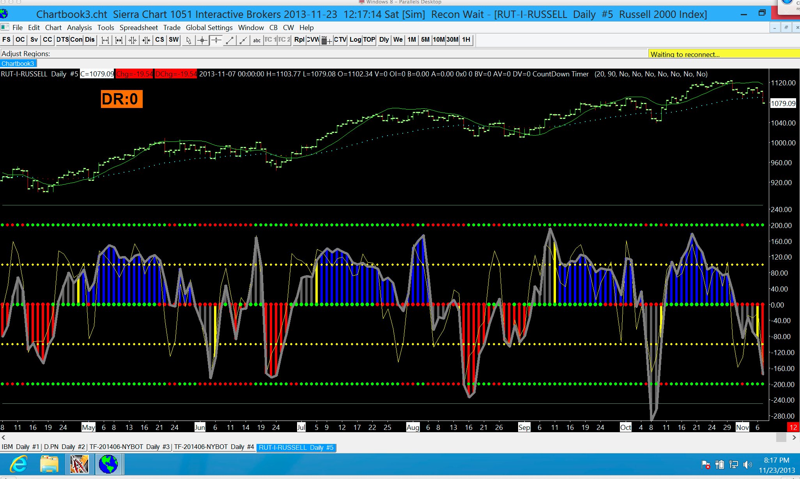800x479 pixels.
Task: Toggle the Dis toolbar button
Action: coord(90,40)
